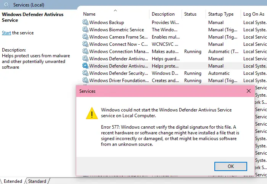The width and height of the screenshot is (267, 184).
Task: Click 'Creates and...' description cell
Action: 165,81
